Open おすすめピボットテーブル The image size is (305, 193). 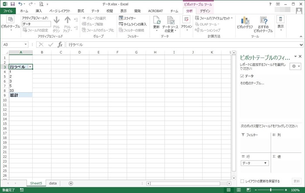point(263,24)
